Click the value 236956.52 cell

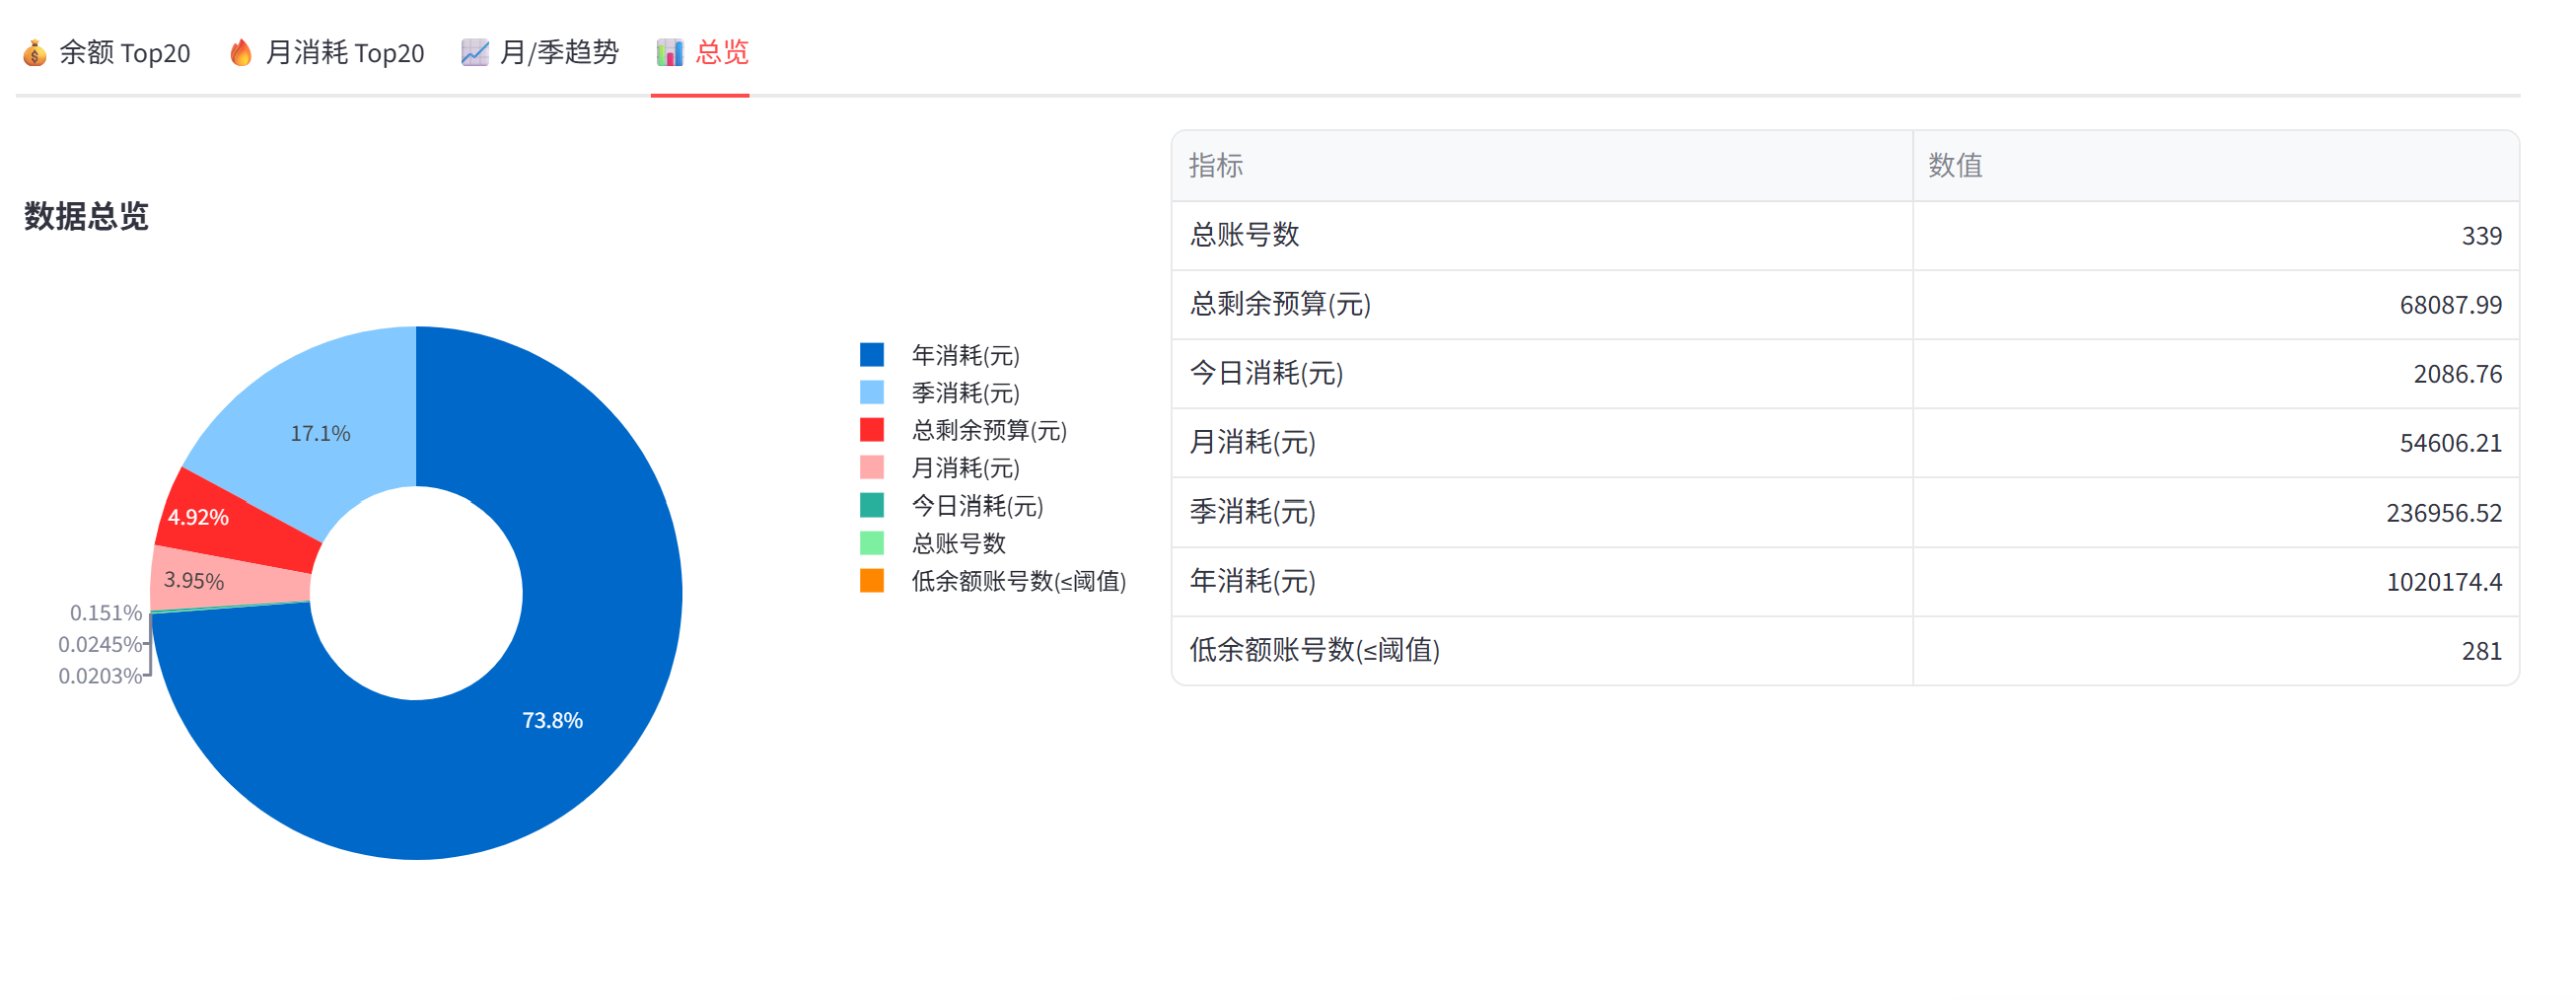click(2215, 512)
